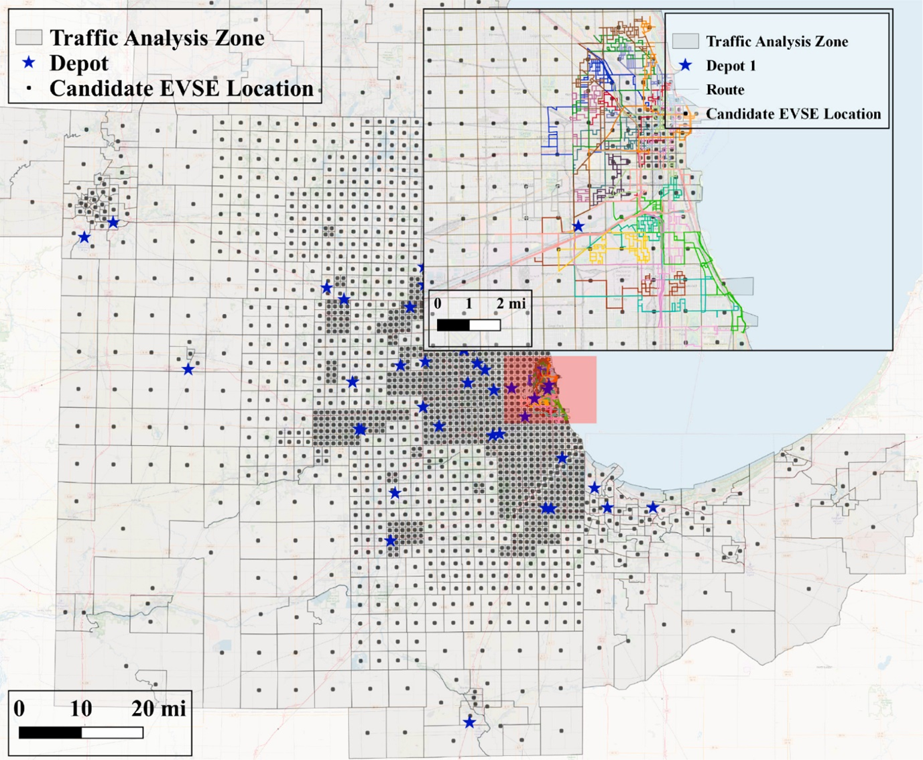Click the black-and-white bar of the 2 mi scale
This screenshot has height=760, width=923.
[469, 325]
